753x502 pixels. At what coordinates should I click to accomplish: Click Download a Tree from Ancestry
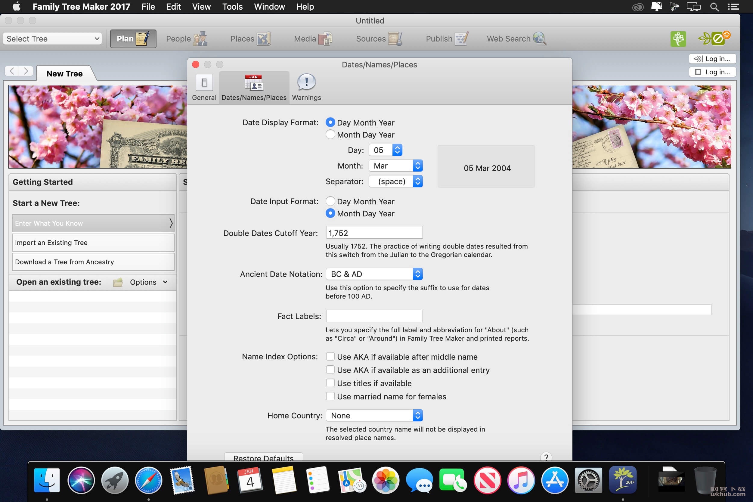coord(93,262)
